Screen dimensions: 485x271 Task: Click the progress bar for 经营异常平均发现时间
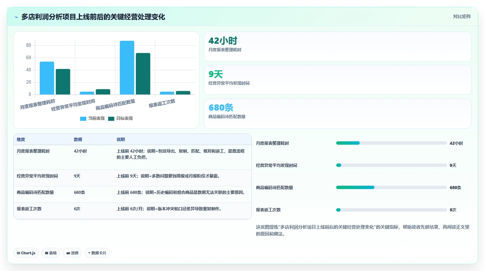392,165
